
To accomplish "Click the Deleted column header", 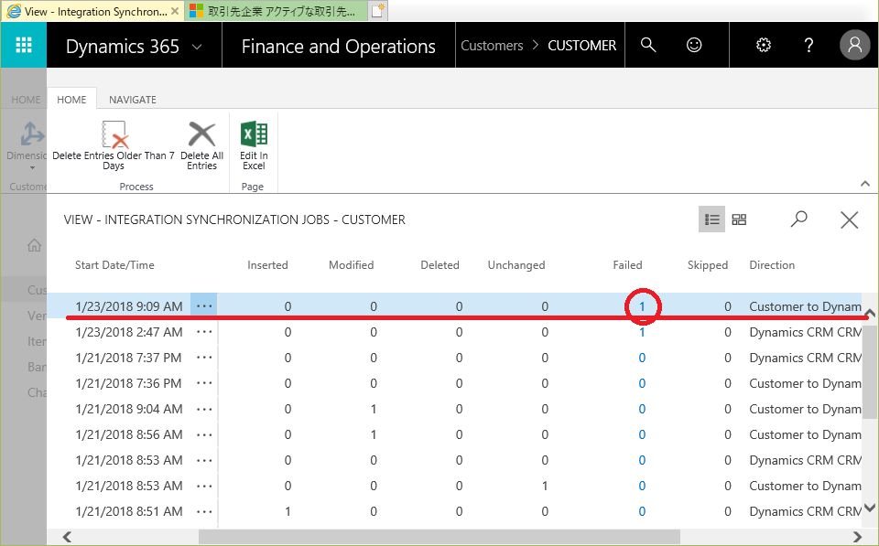I will (x=440, y=265).
